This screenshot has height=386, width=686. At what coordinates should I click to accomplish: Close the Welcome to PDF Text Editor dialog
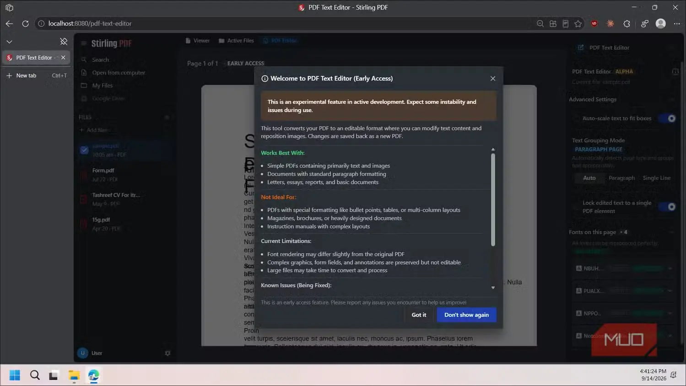[x=493, y=78]
